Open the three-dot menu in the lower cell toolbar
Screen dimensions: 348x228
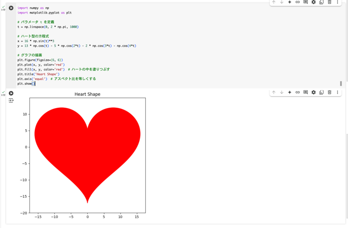click(x=337, y=92)
